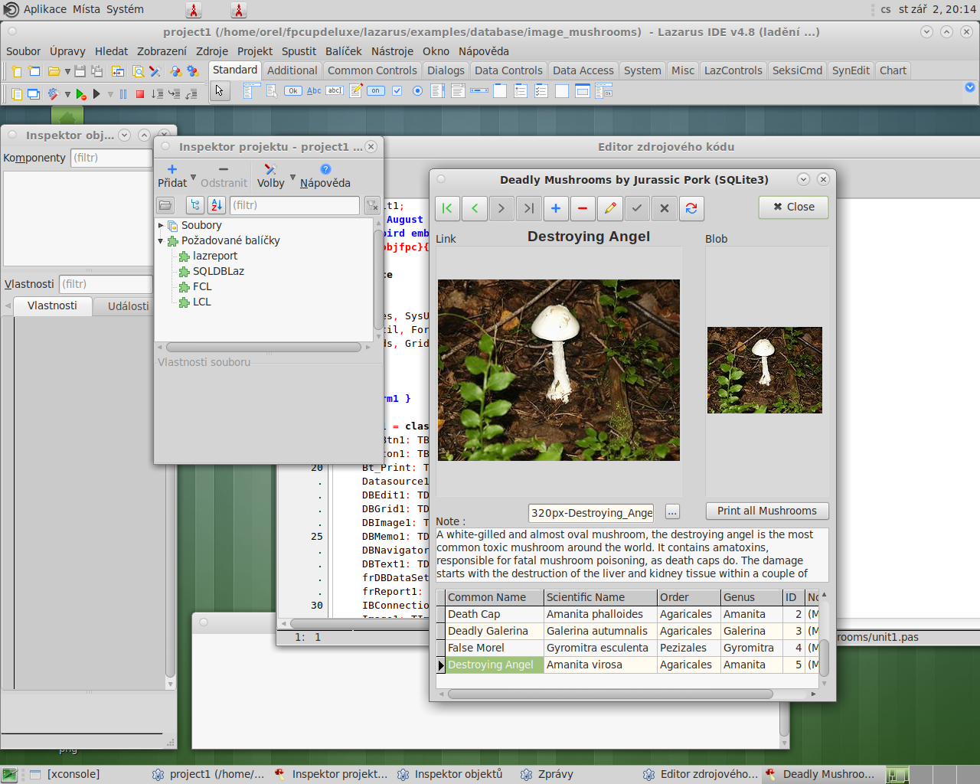The image size is (980, 784).
Task: Pick the TEdit 'abc' component icon
Action: (x=335, y=91)
